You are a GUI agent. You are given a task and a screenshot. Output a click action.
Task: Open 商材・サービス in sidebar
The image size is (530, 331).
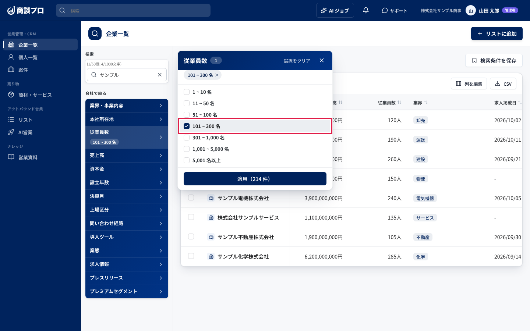[x=40, y=95]
